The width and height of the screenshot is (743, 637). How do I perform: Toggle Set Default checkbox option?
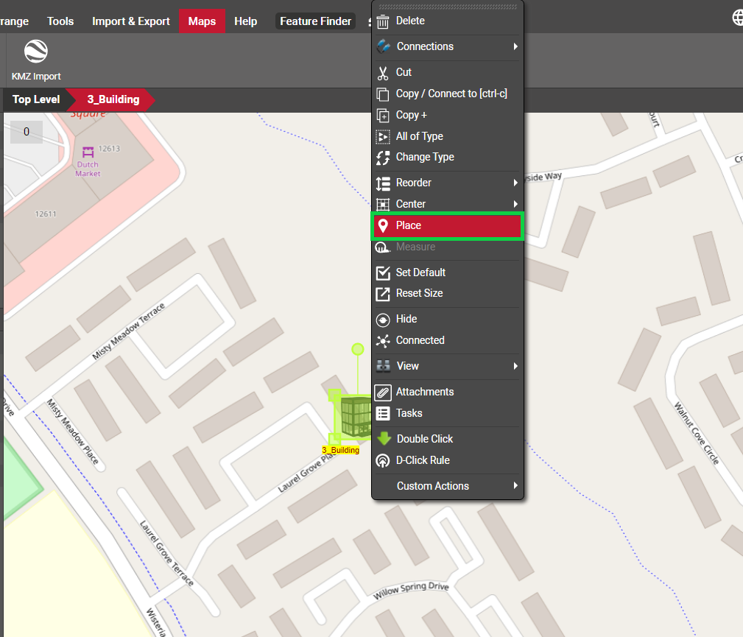click(420, 272)
